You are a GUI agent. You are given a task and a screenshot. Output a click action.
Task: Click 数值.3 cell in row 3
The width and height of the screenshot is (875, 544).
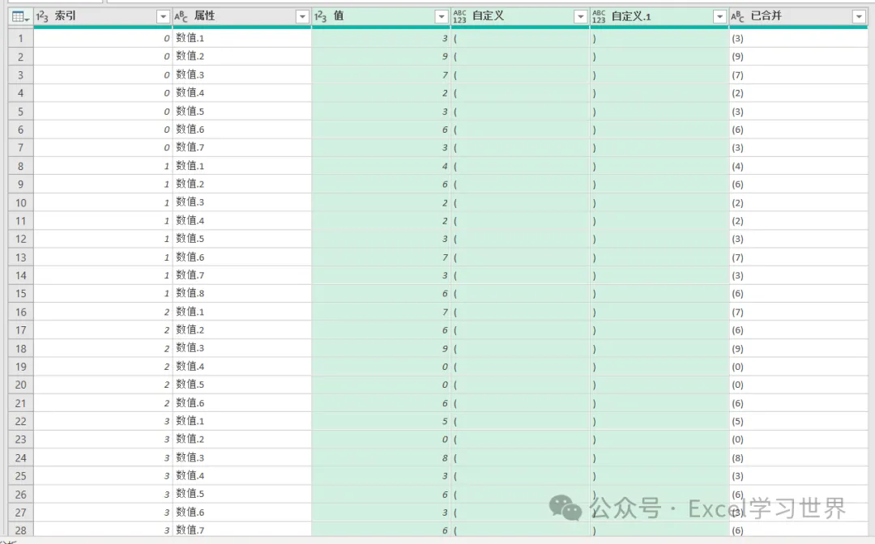point(241,74)
